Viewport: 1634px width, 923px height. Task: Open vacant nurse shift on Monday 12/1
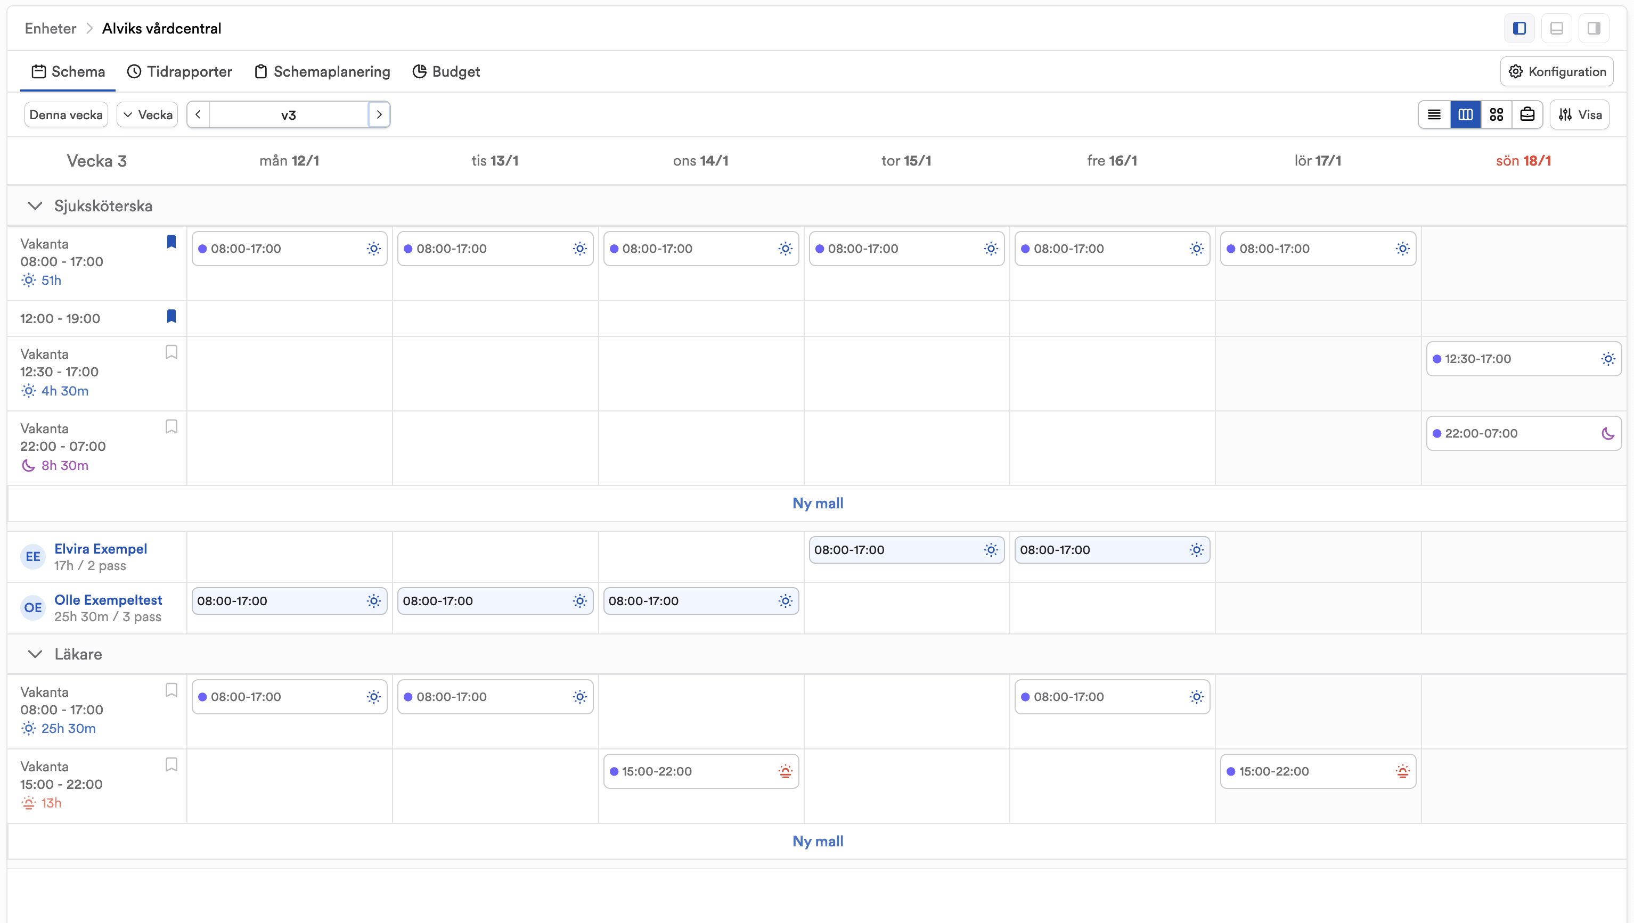tap(290, 249)
